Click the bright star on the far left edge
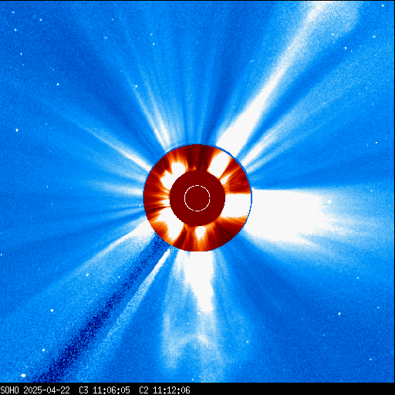The height and width of the screenshot is (395, 395). (17, 130)
